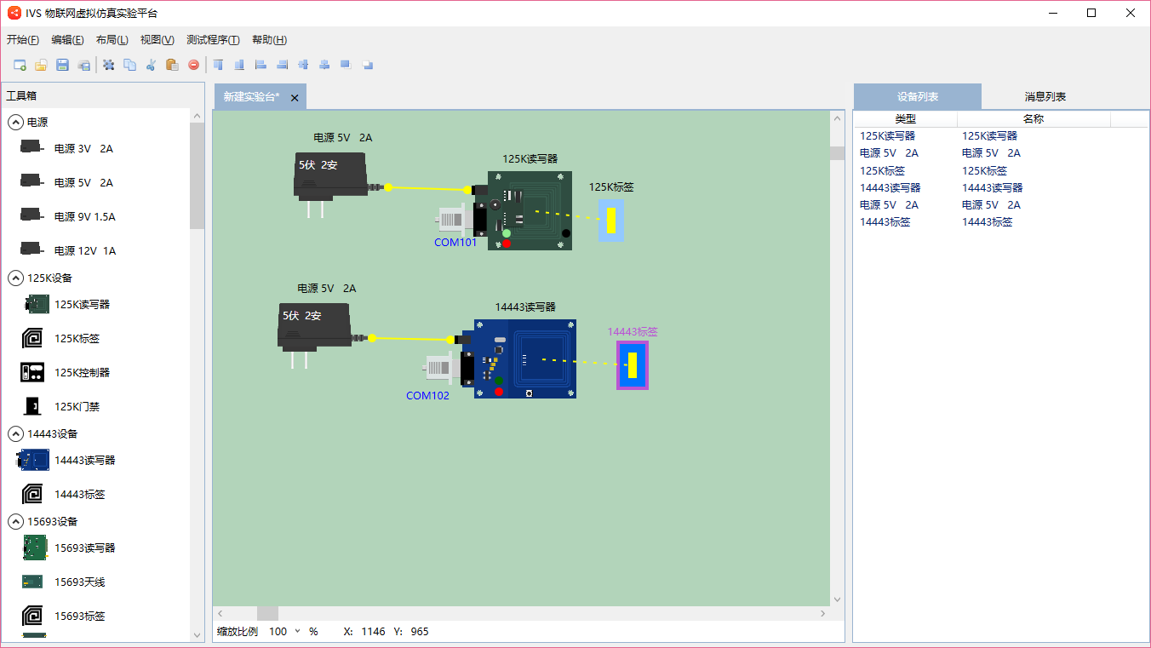Viewport: 1151px width, 648px height.
Task: Click the canvas horizontal scrollbar thumb
Action: (267, 613)
